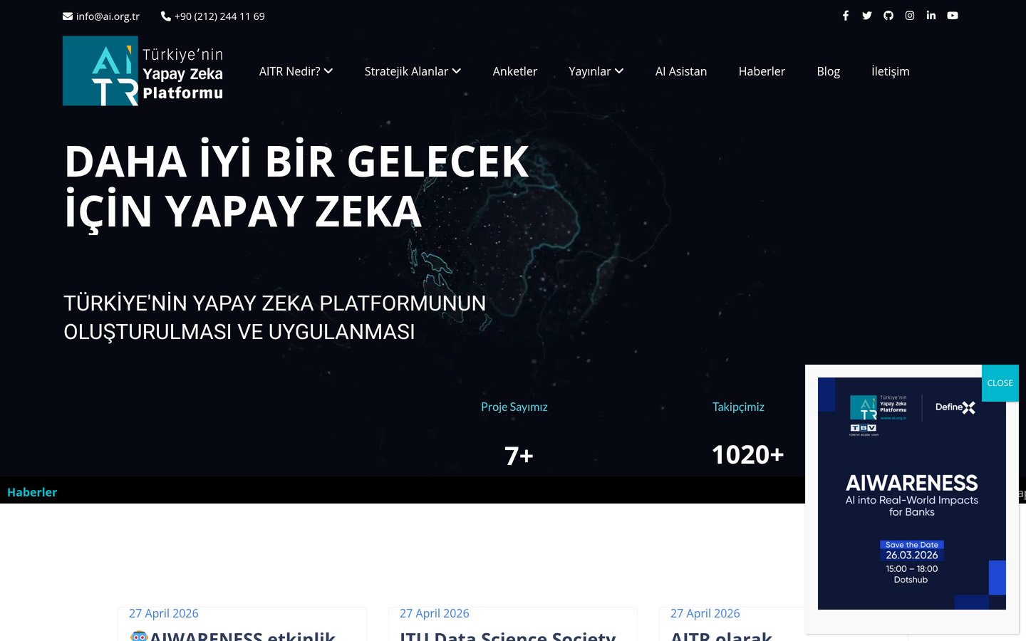Open the İletişim menu item
Image resolution: width=1026 pixels, height=641 pixels.
(x=891, y=71)
